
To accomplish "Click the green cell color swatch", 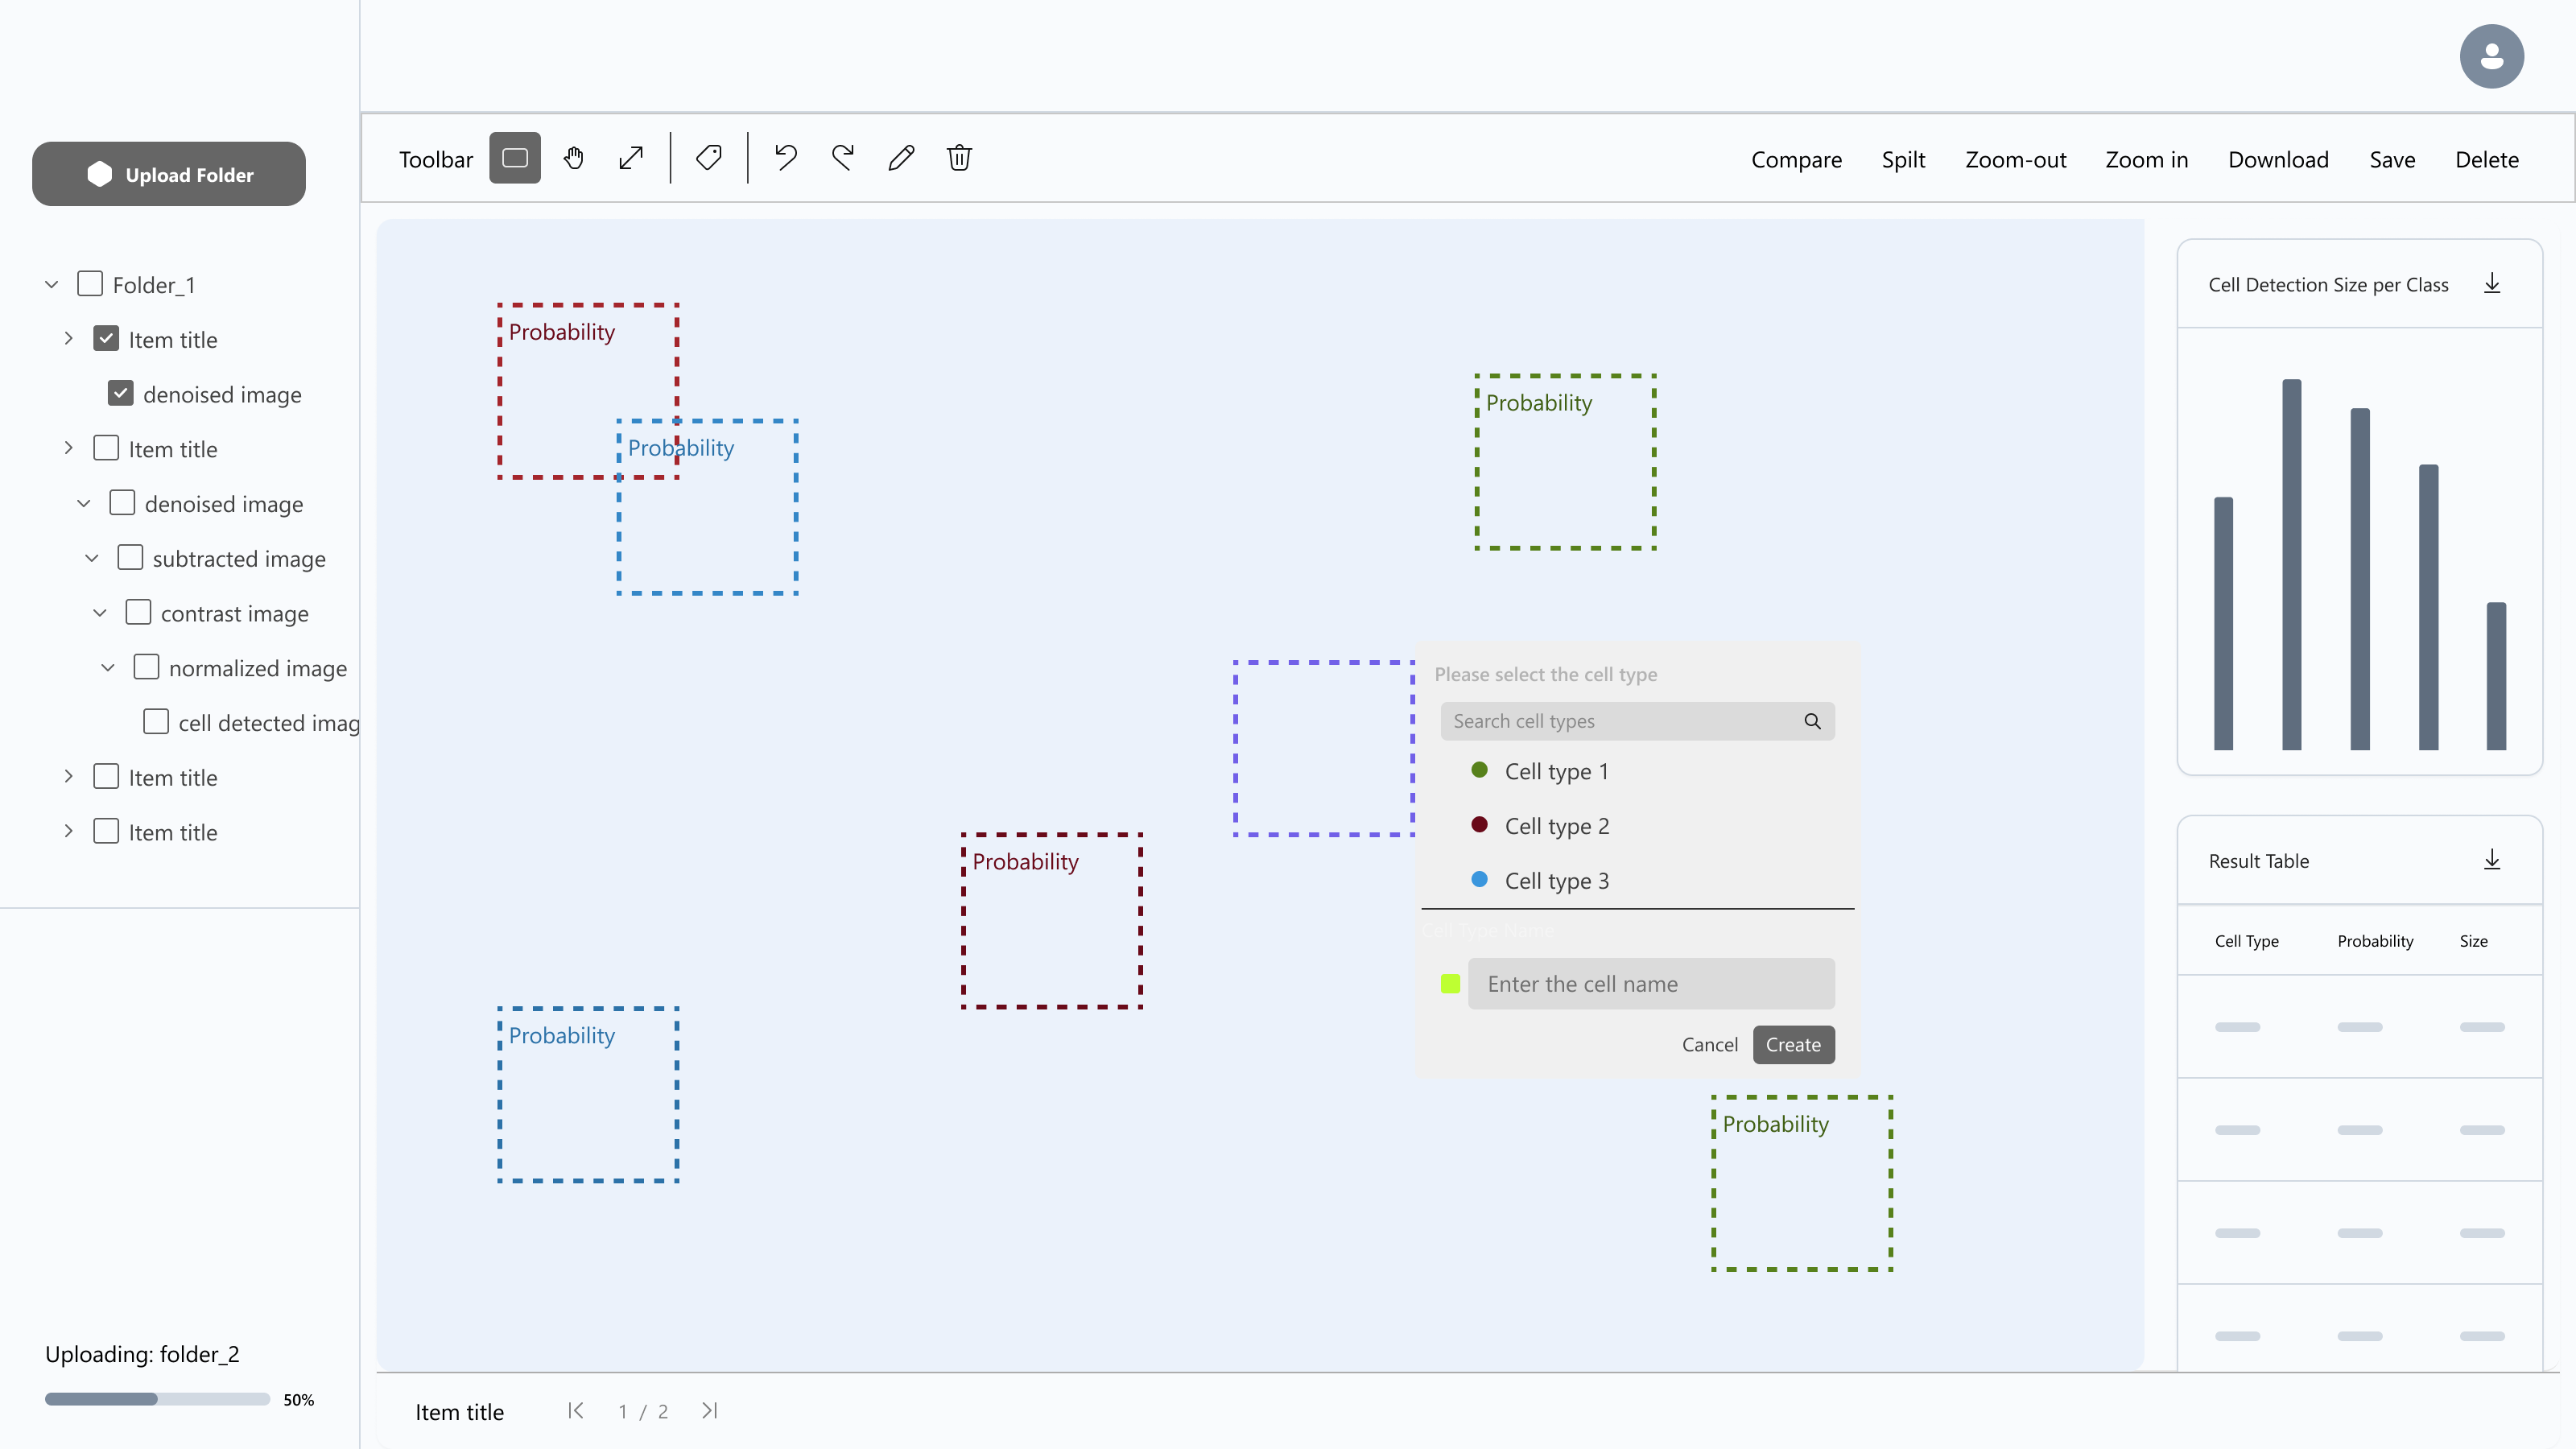I will (x=1450, y=984).
